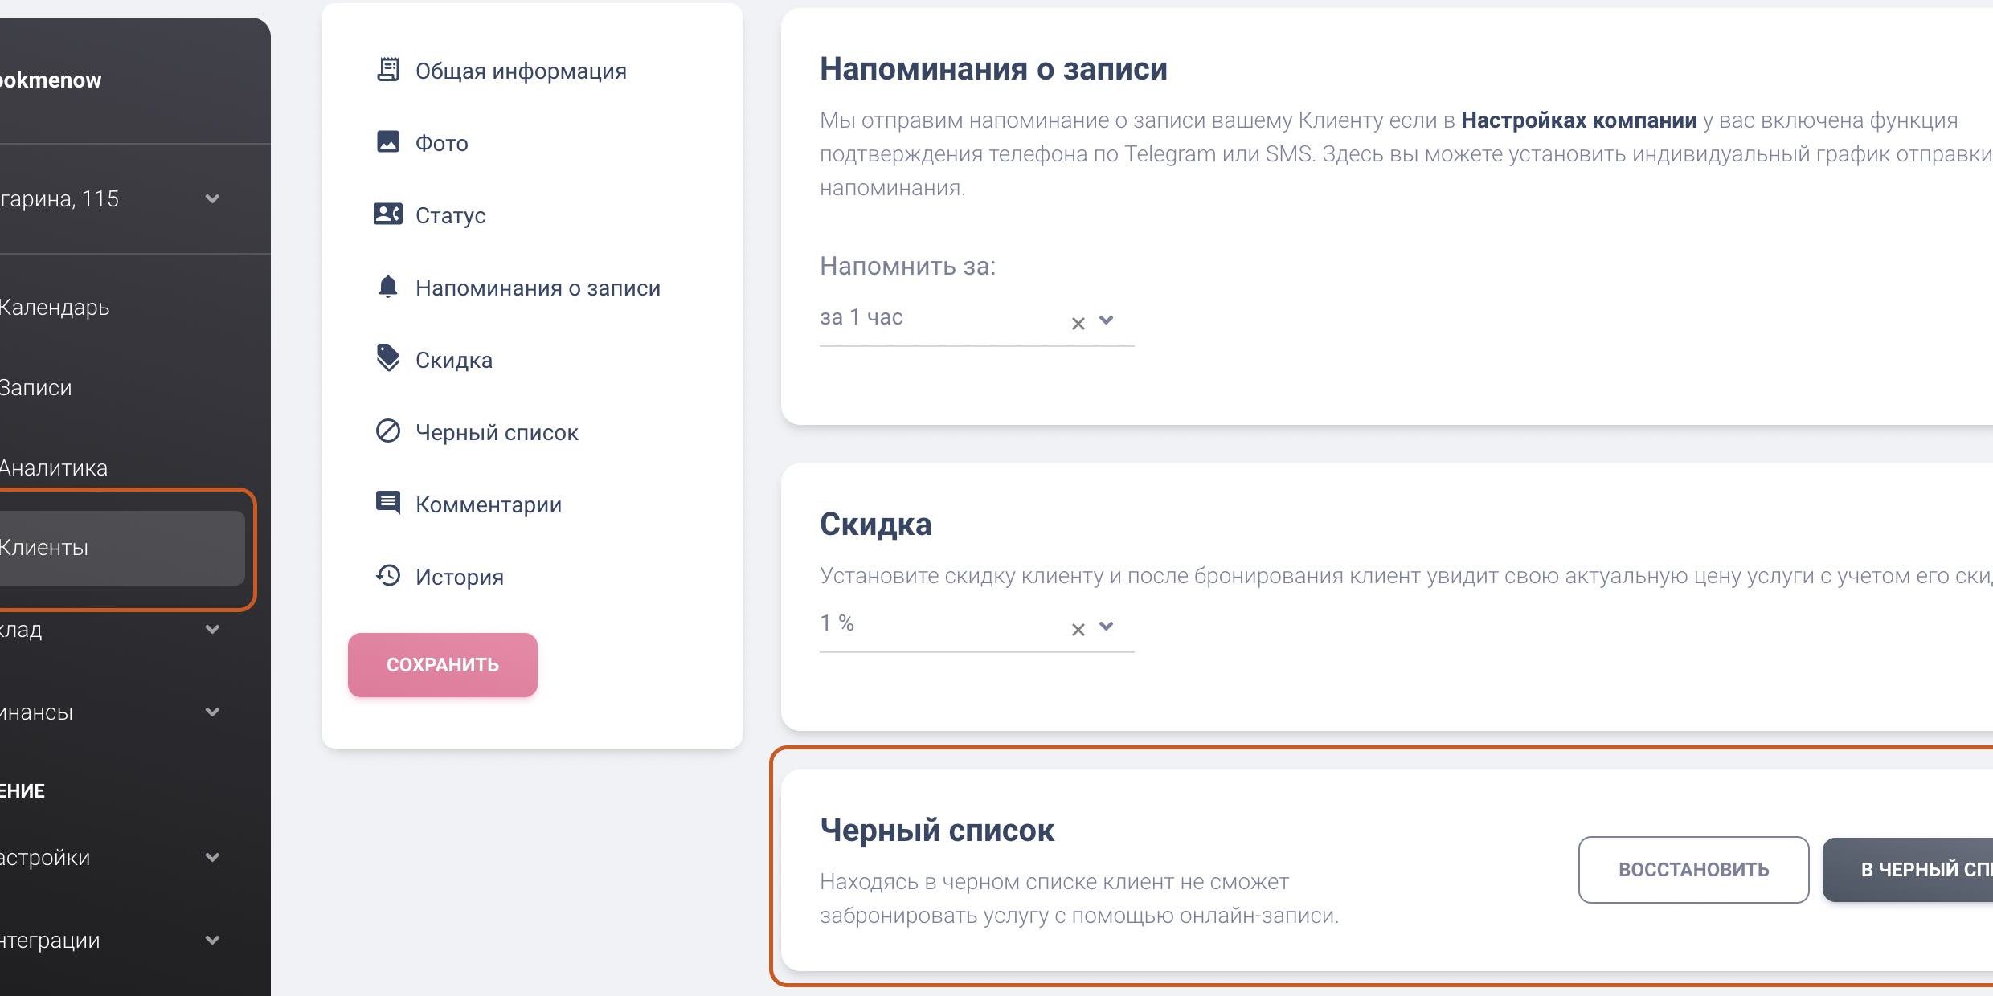1993x996 pixels.
Task: Open Календарь in the sidebar
Action: pyautogui.click(x=55, y=307)
